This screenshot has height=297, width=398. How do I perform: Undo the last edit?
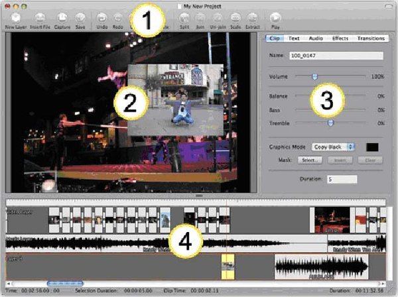101,18
